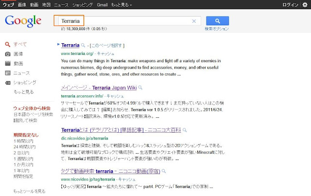Image resolution: width=311 pixels, height=196 pixels.
Task: Click the dic.nicovideo.jp/a/terraria URL text
Action: click(85, 138)
